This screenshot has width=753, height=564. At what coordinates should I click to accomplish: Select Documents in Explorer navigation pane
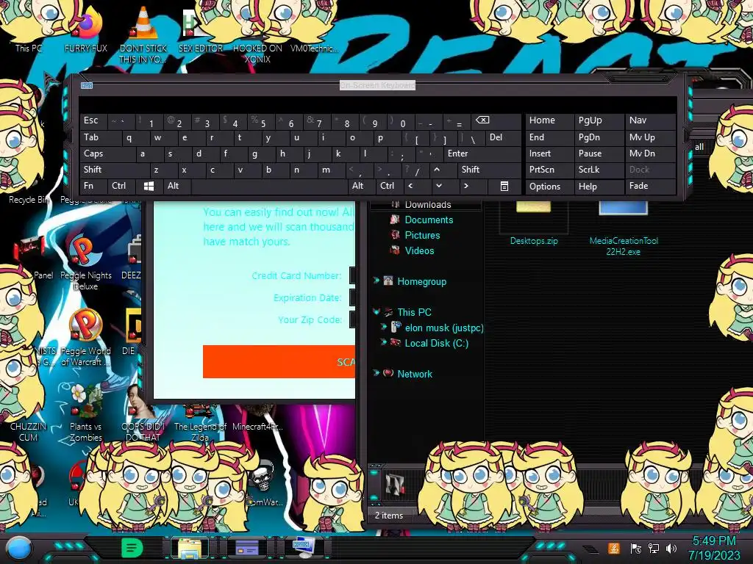click(429, 220)
